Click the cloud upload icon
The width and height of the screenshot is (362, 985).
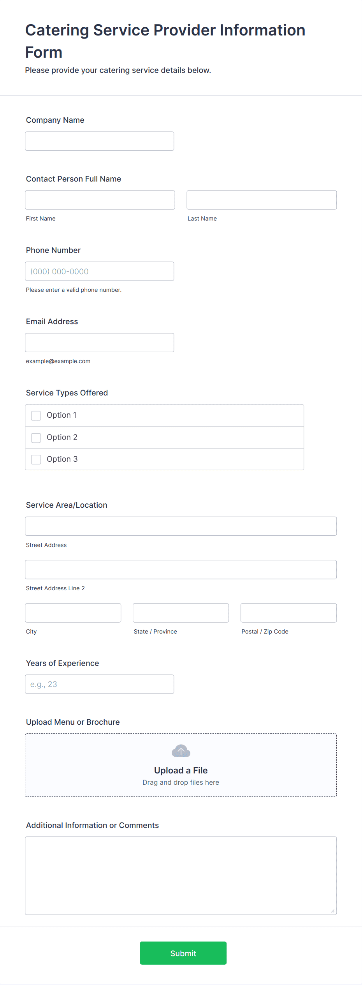(x=181, y=751)
